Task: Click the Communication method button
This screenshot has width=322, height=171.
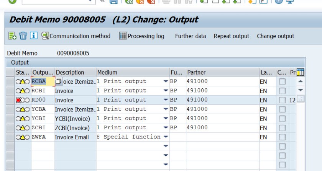Action: 76,36
